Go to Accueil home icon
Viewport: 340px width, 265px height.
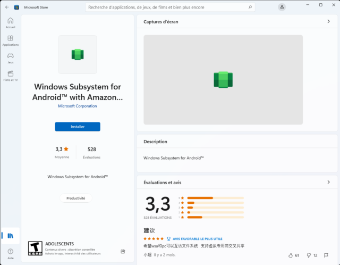pos(11,23)
